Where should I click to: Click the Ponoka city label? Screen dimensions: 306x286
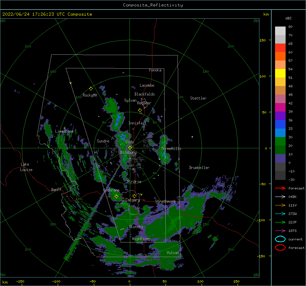pyautogui.click(x=155, y=70)
